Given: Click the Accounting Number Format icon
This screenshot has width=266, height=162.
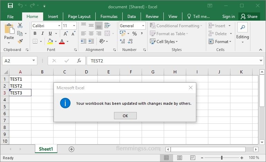Looking at the screenshot, I should coord(123,33).
